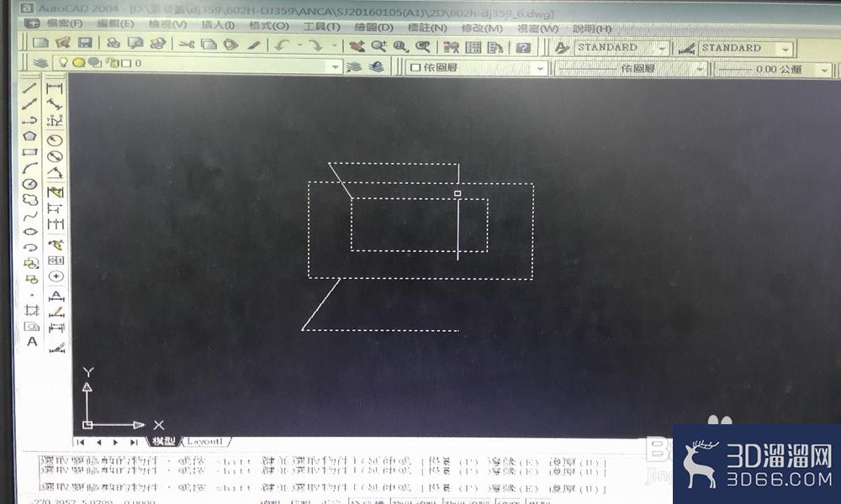
Task: Open the 繪圖(D) menu
Action: tap(373, 27)
